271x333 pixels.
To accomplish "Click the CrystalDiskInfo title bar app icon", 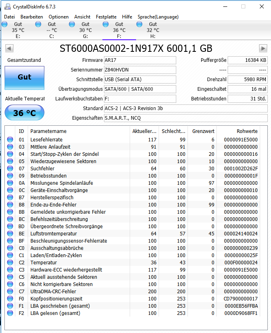I will pos(8,6).
